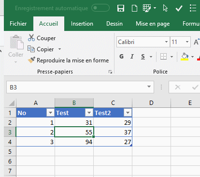Toggle the Enregistrement automatique switch
The width and height of the screenshot is (200, 177).
pos(100,8)
